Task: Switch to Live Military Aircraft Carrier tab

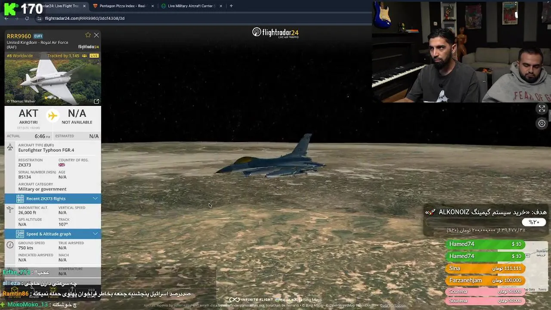Action: pos(191,6)
